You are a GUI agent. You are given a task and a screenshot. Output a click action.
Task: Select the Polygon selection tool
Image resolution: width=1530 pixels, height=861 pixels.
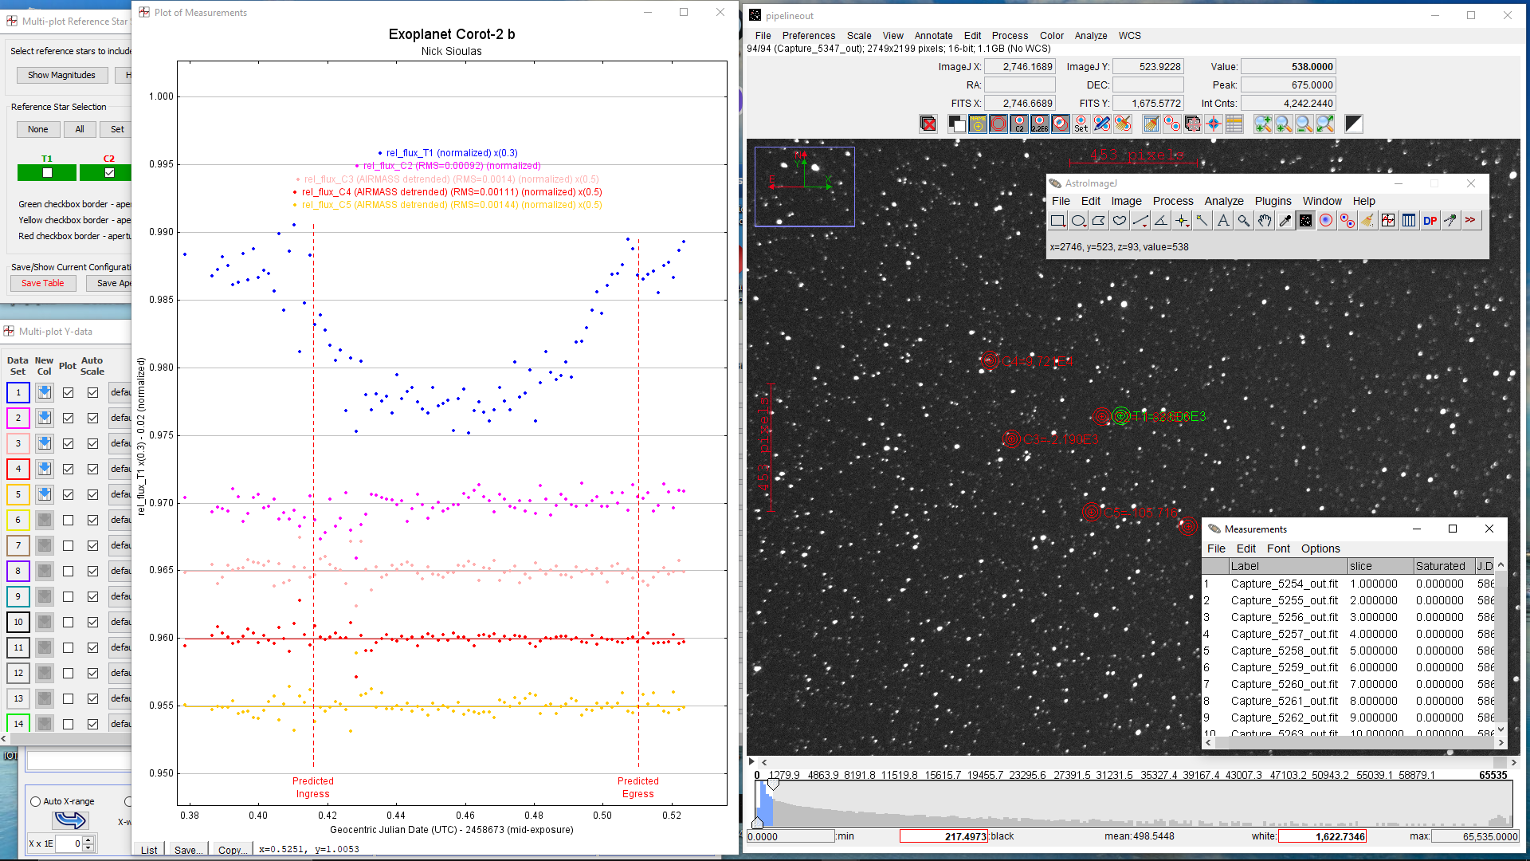[x=1100, y=221]
